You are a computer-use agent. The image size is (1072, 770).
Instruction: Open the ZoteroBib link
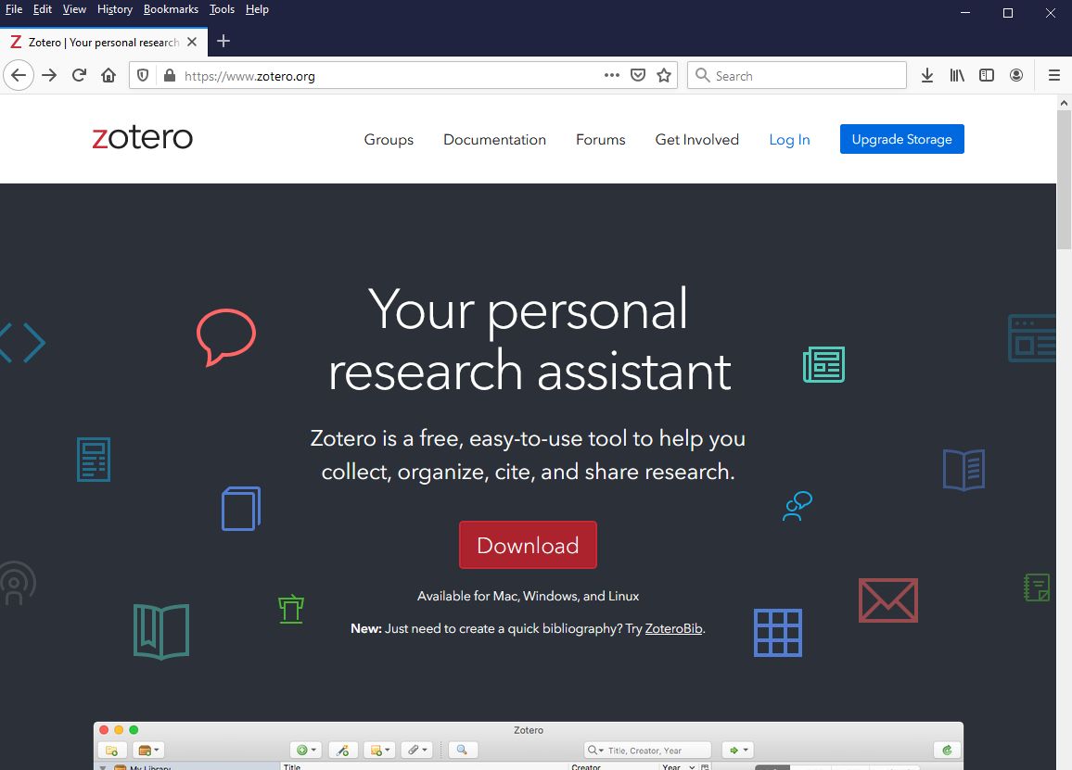click(x=673, y=628)
